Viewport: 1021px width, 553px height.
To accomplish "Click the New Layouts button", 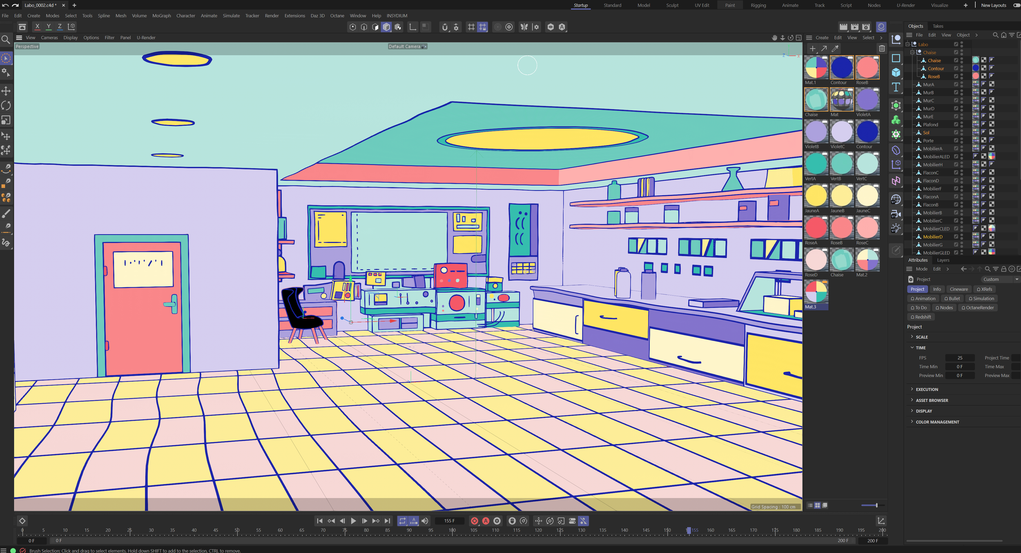I will (993, 5).
